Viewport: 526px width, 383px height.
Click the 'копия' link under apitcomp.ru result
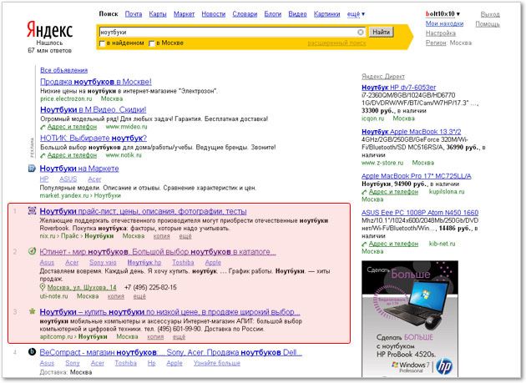(x=155, y=337)
